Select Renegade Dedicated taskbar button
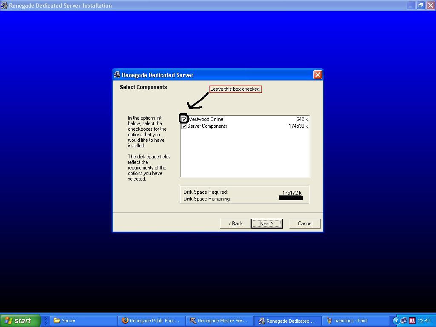 [x=287, y=321]
